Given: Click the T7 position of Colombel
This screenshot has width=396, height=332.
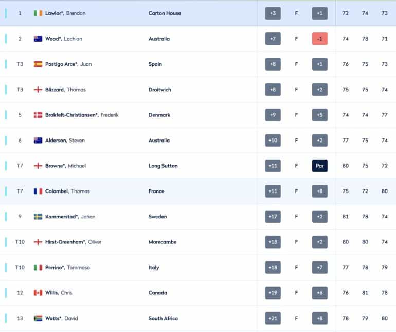Looking at the screenshot, I should tap(20, 191).
